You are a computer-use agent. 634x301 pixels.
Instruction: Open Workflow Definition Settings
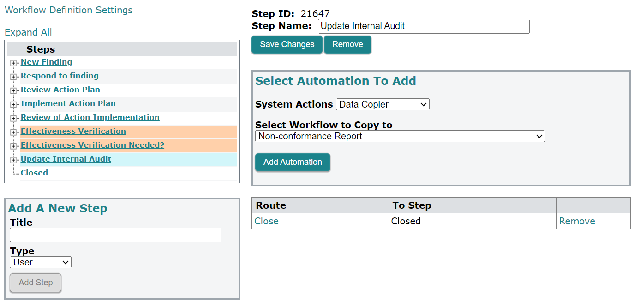pyautogui.click(x=68, y=10)
